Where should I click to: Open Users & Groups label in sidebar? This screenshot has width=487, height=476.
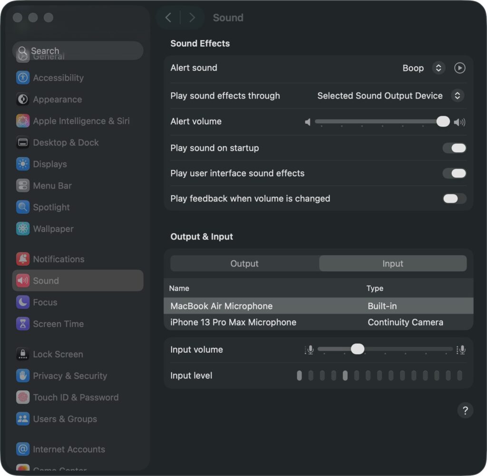pos(65,419)
